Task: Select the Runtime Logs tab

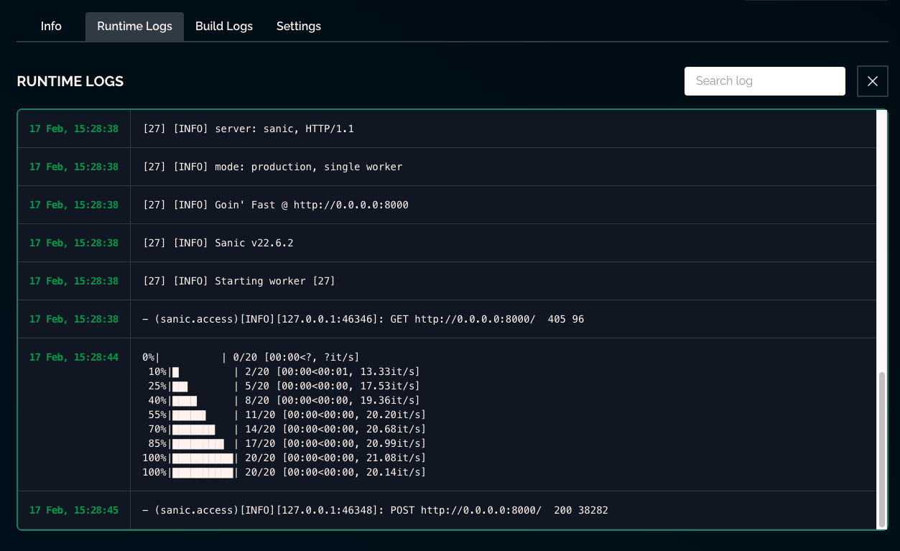Action: point(134,27)
